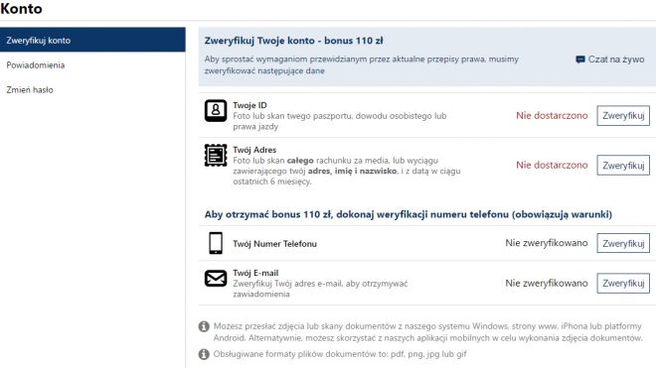This screenshot has width=656, height=368.
Task: Click the Zweryfikuj button for Twój Adres
Action: coord(623,166)
